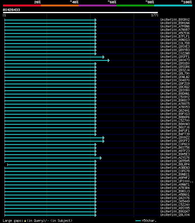Click the white query sequence bar
195x223 pixels.
(x=80, y=13)
